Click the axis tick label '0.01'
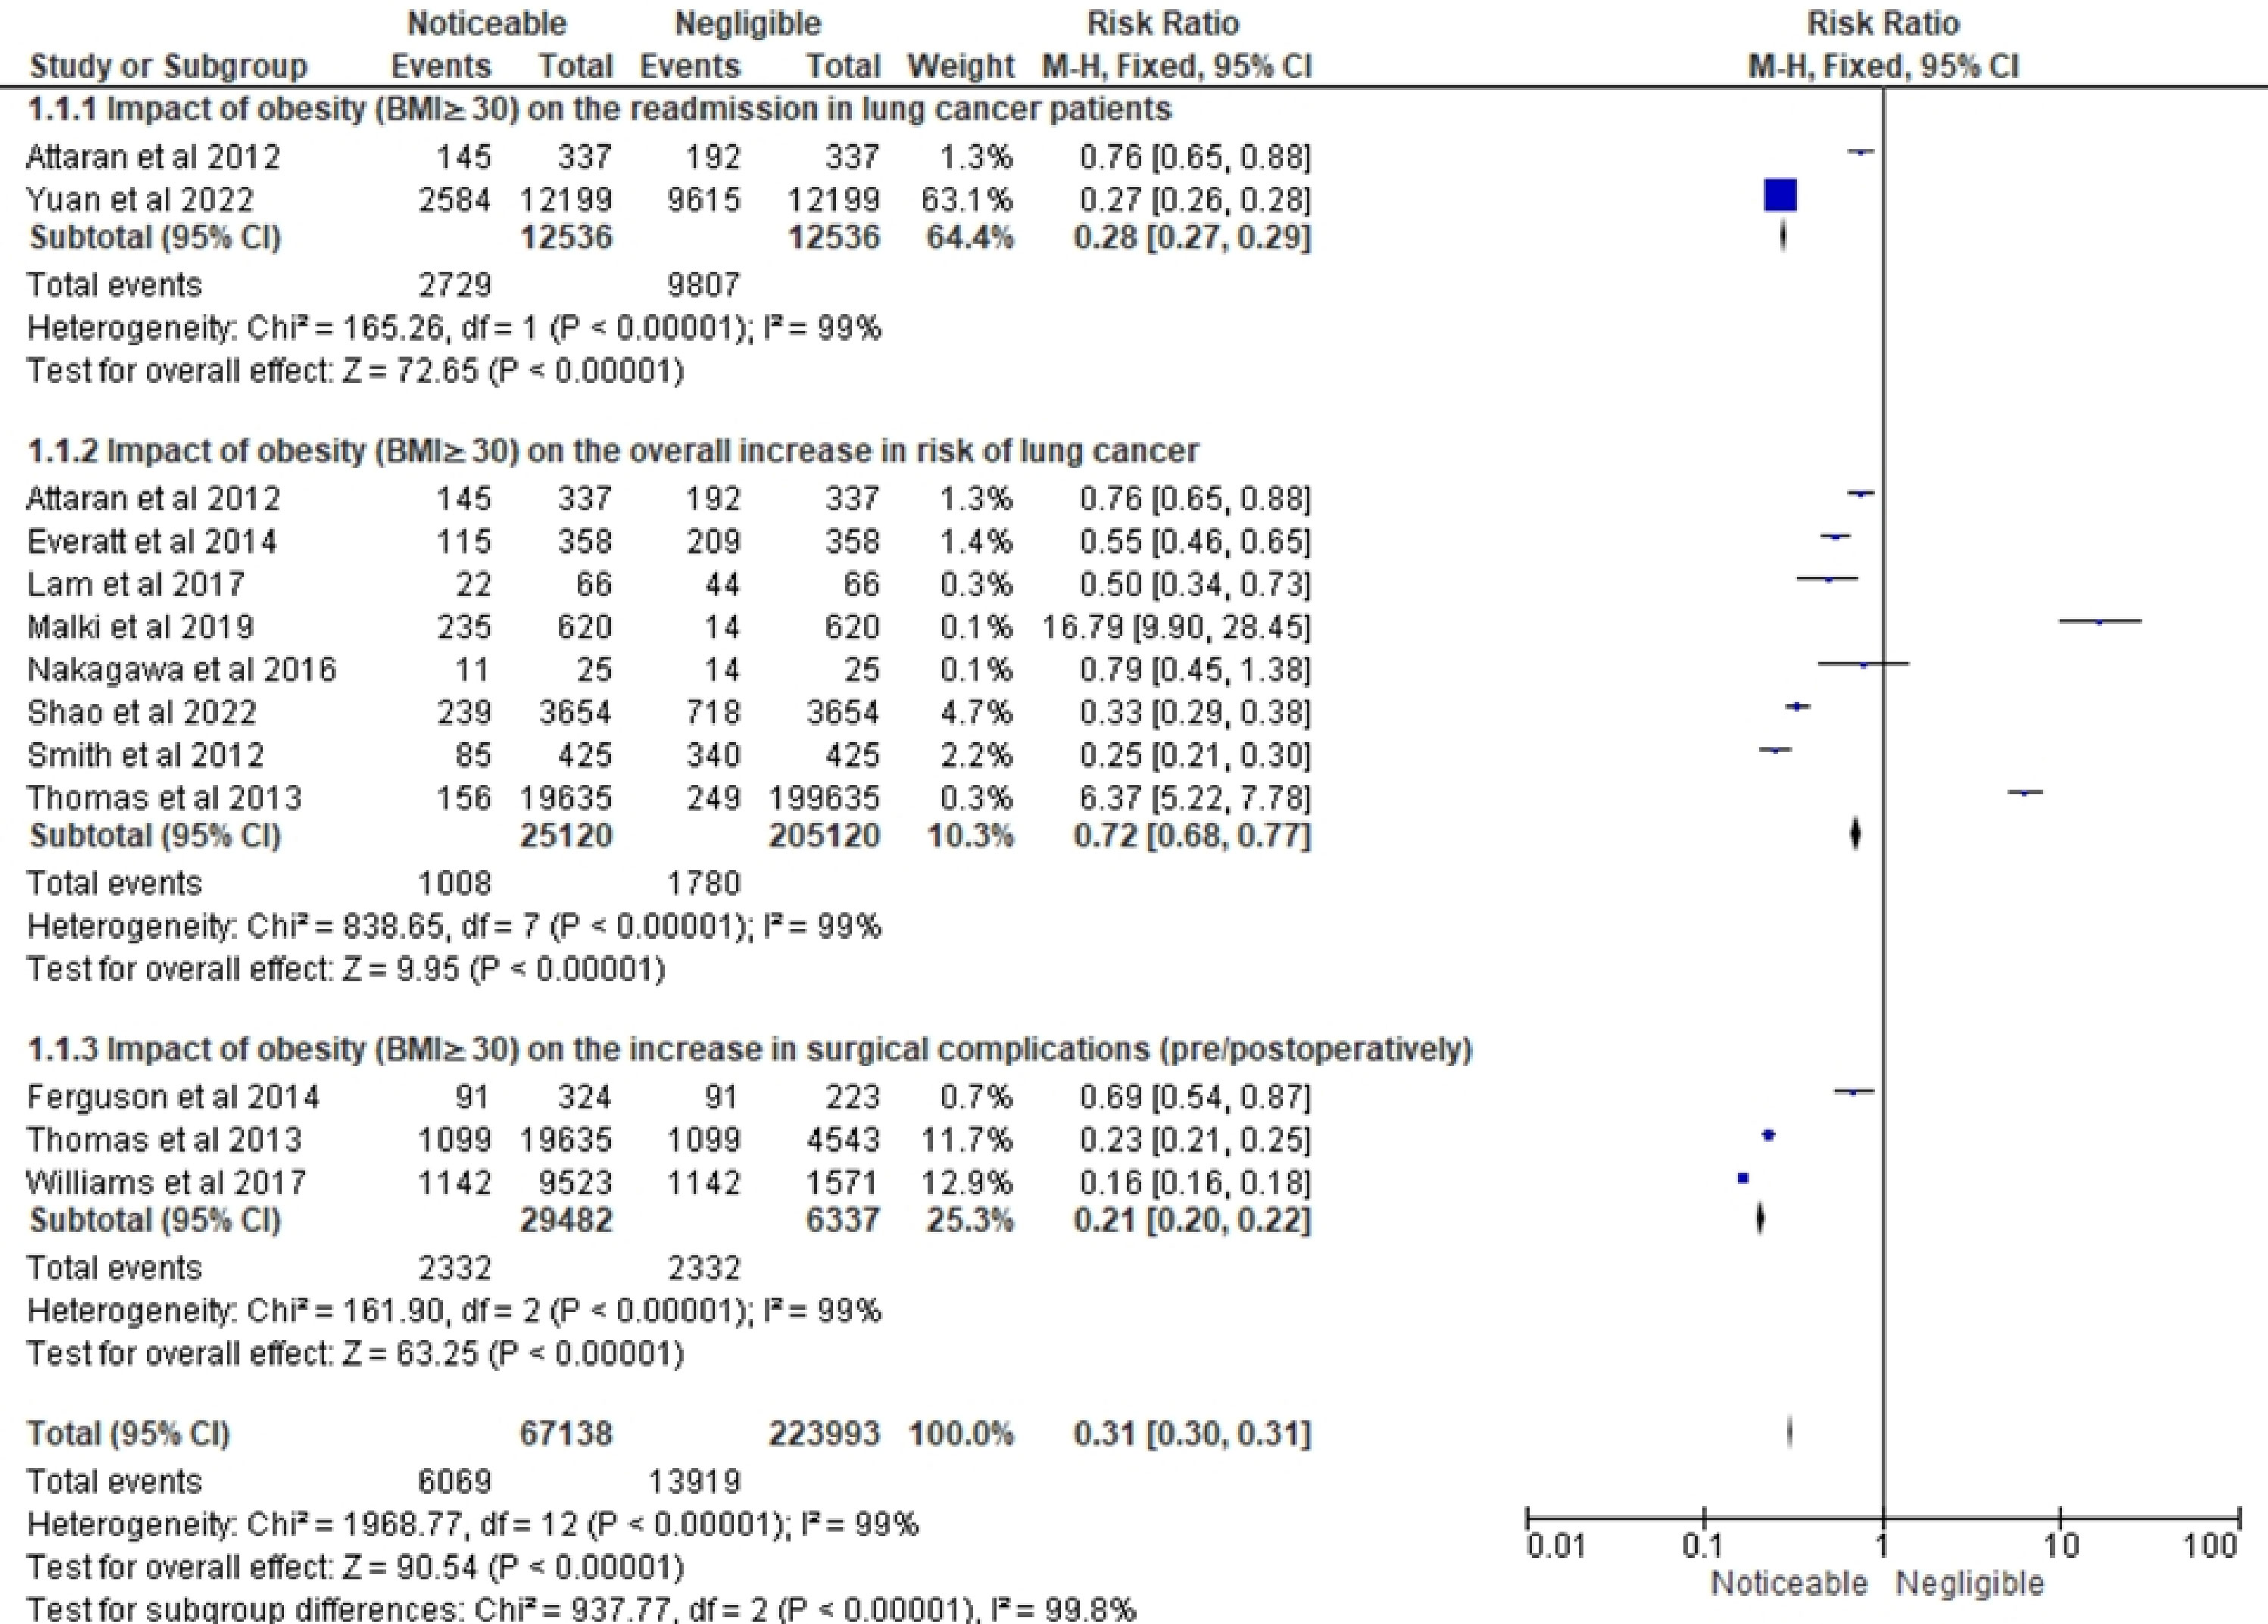The width and height of the screenshot is (2268, 1624). [1556, 1547]
